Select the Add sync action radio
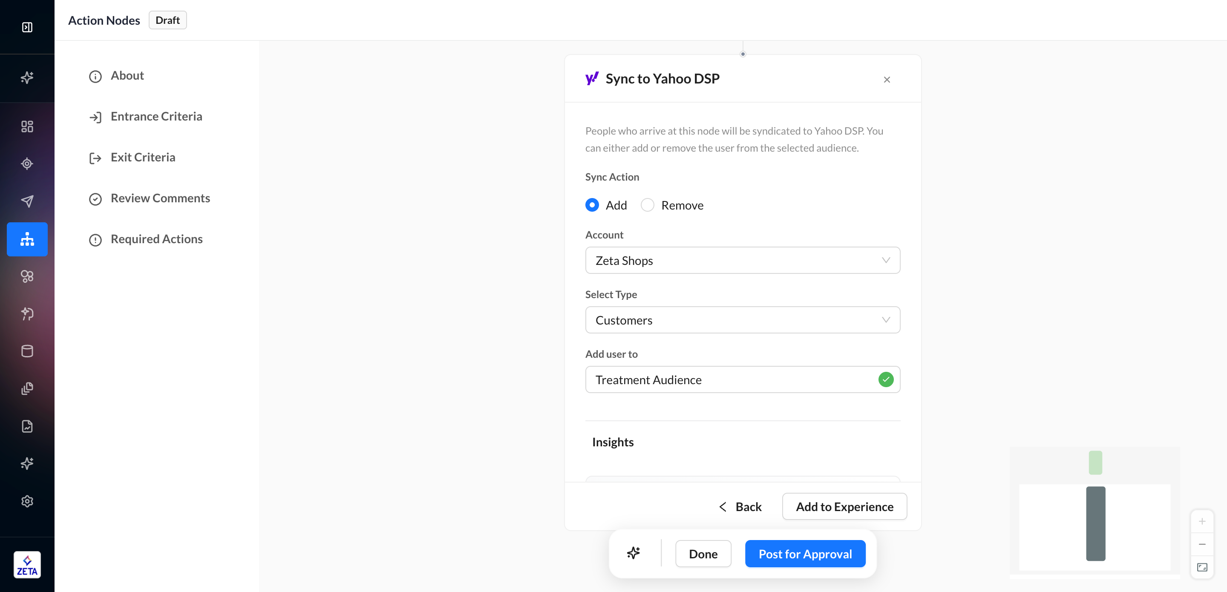1227x592 pixels. click(592, 205)
